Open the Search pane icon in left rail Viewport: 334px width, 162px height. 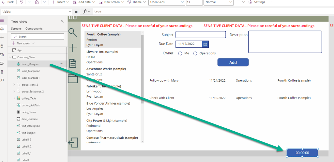[x=2, y=80]
